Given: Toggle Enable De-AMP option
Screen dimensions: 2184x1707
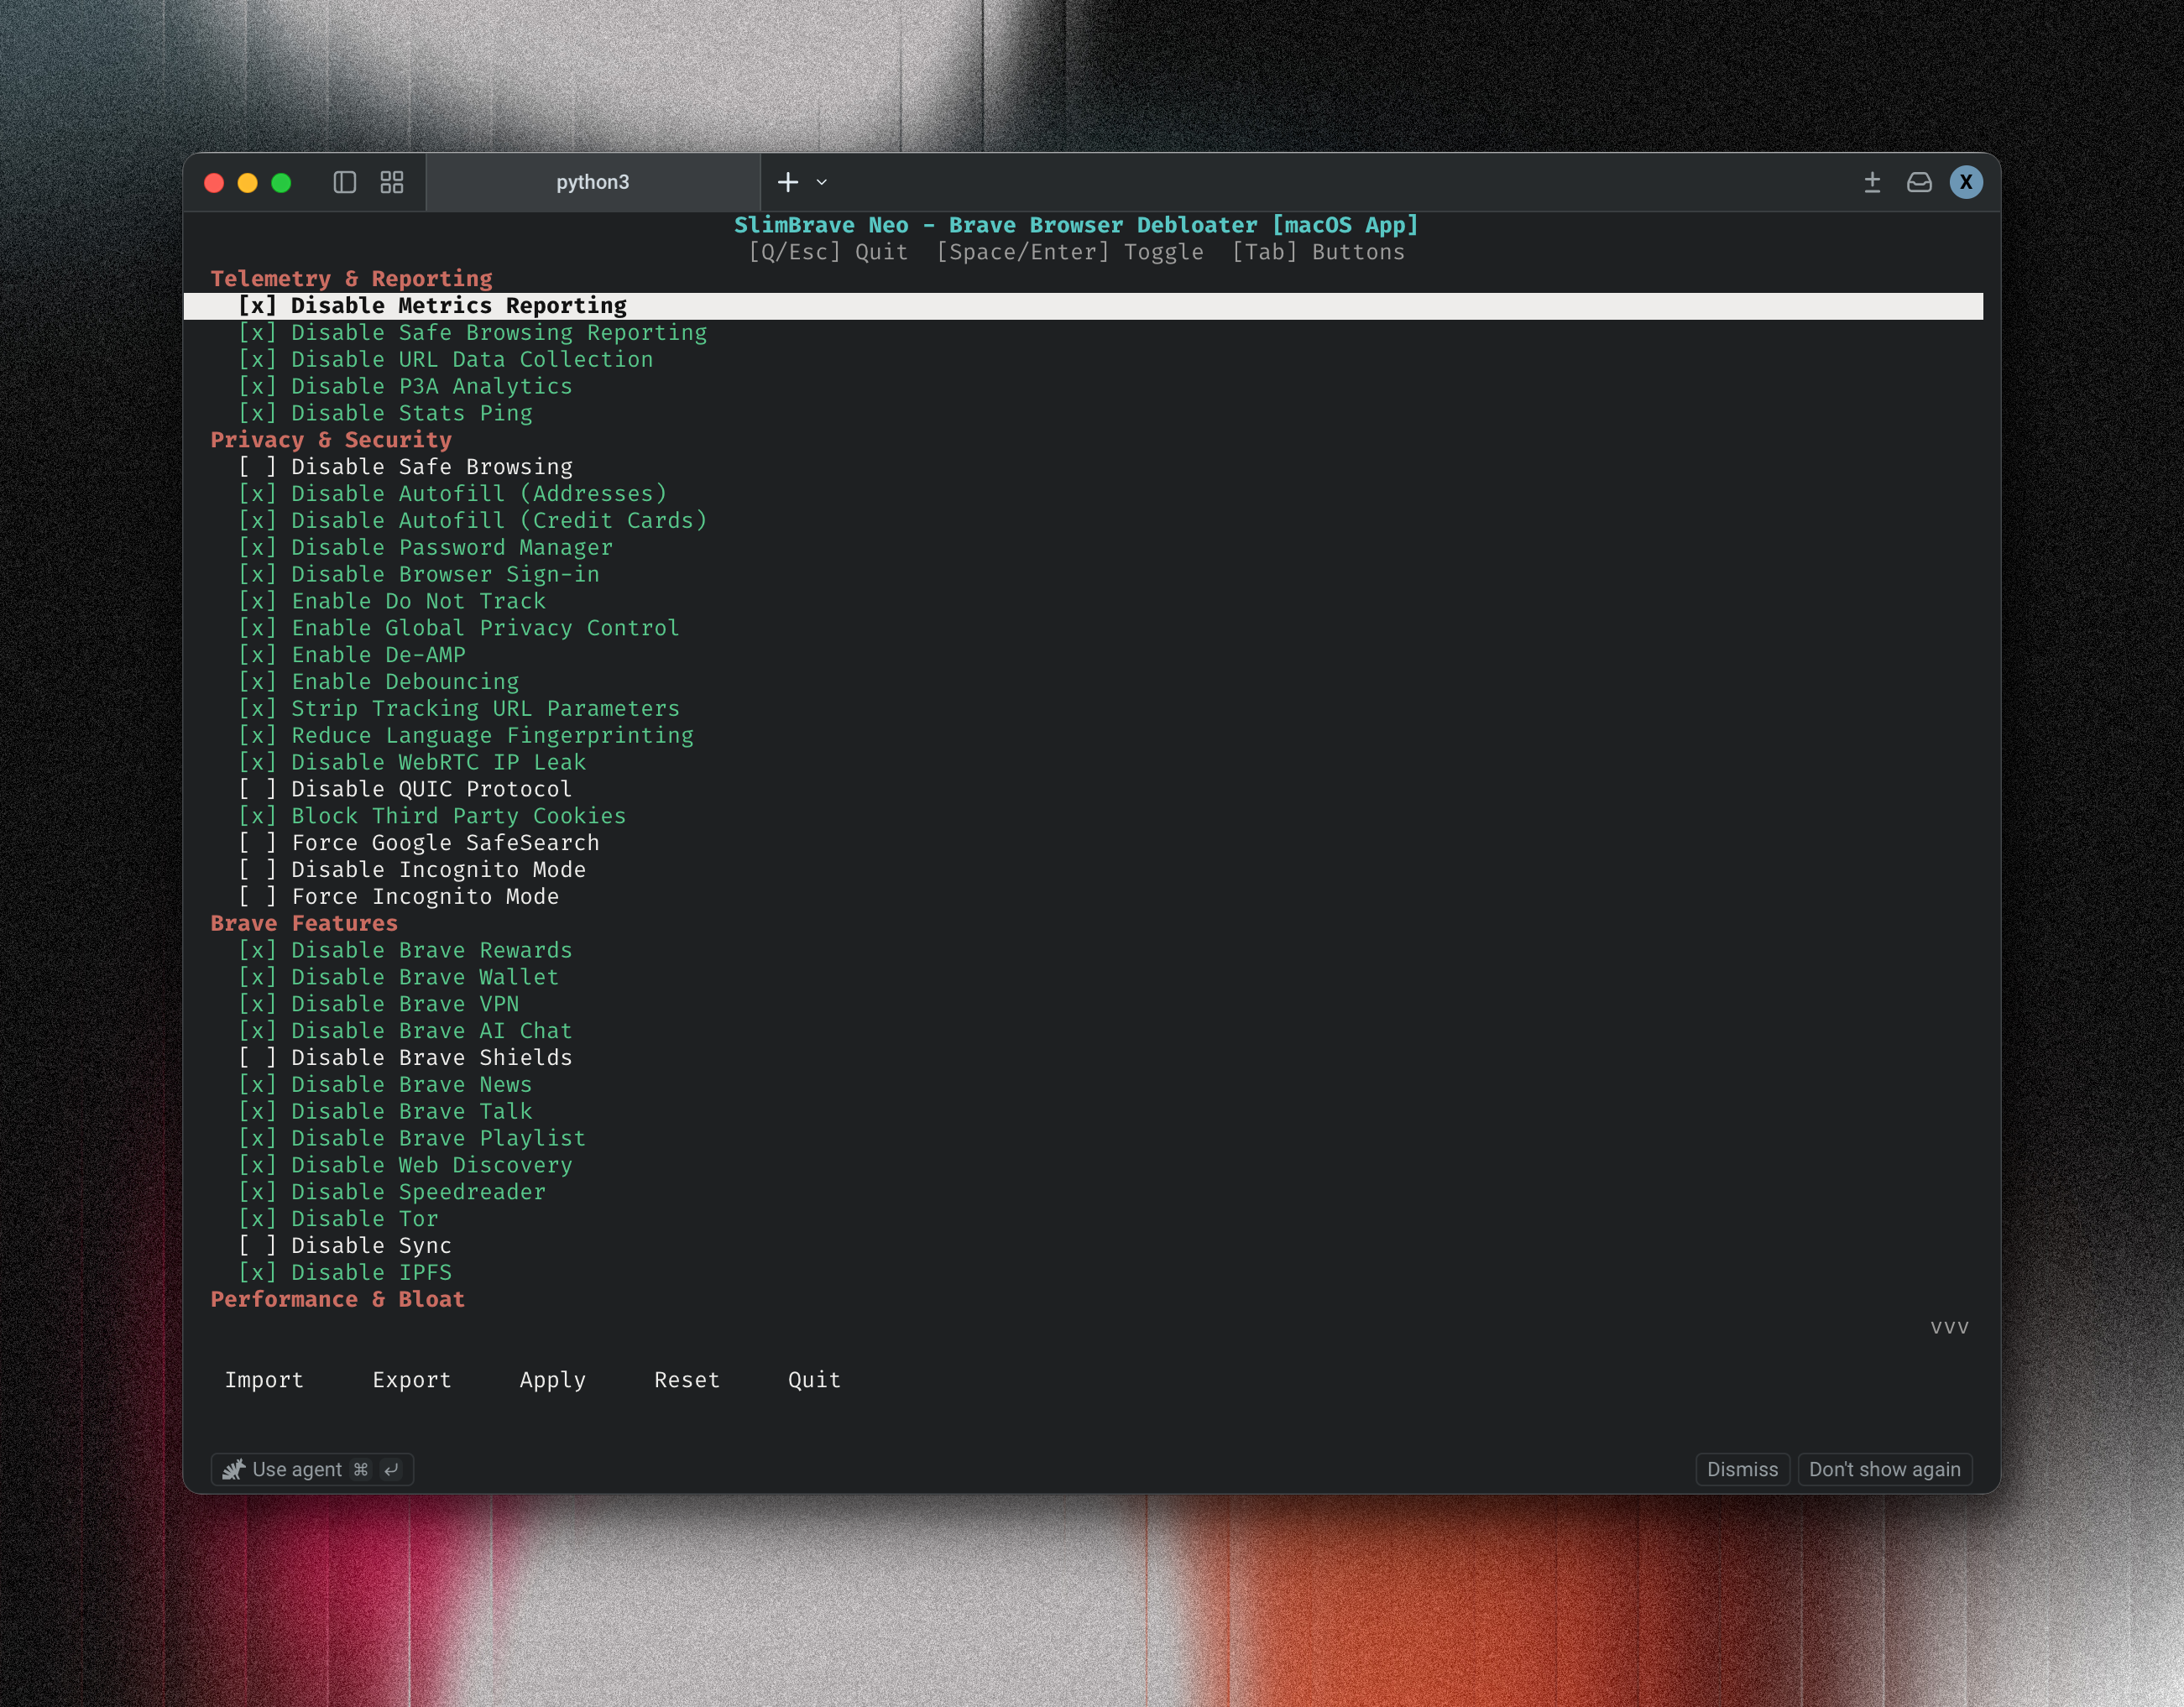Looking at the screenshot, I should point(352,656).
